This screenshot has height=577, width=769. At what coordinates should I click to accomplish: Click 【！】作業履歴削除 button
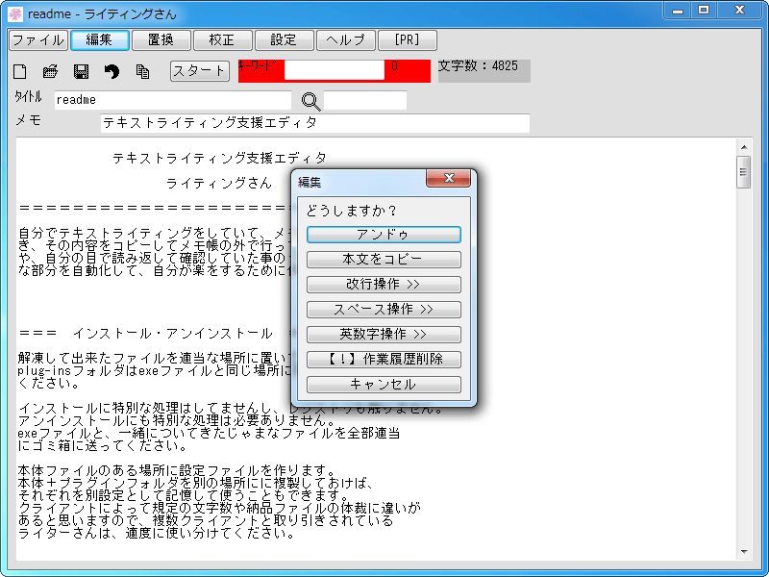coord(384,359)
